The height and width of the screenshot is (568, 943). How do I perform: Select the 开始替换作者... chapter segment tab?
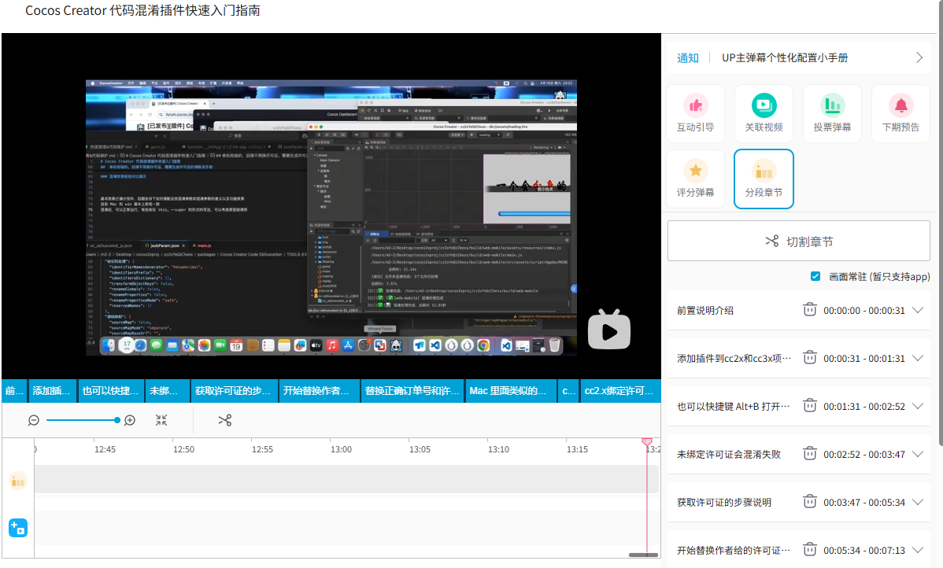(x=320, y=391)
